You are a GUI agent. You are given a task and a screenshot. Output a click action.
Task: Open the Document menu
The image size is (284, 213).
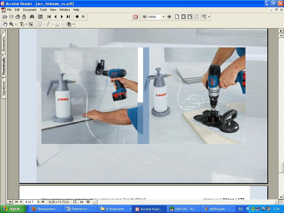point(29,10)
